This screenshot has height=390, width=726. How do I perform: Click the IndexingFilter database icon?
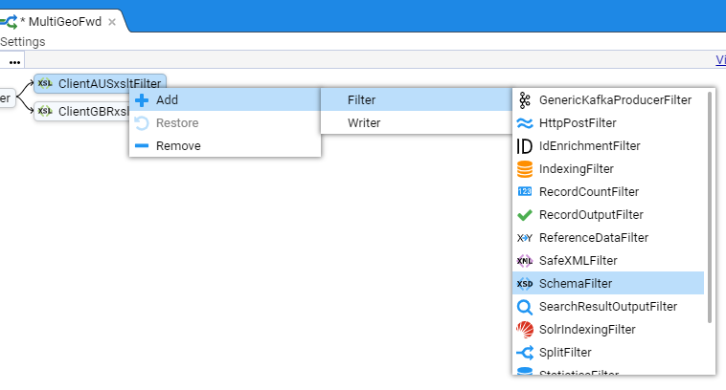tap(524, 169)
